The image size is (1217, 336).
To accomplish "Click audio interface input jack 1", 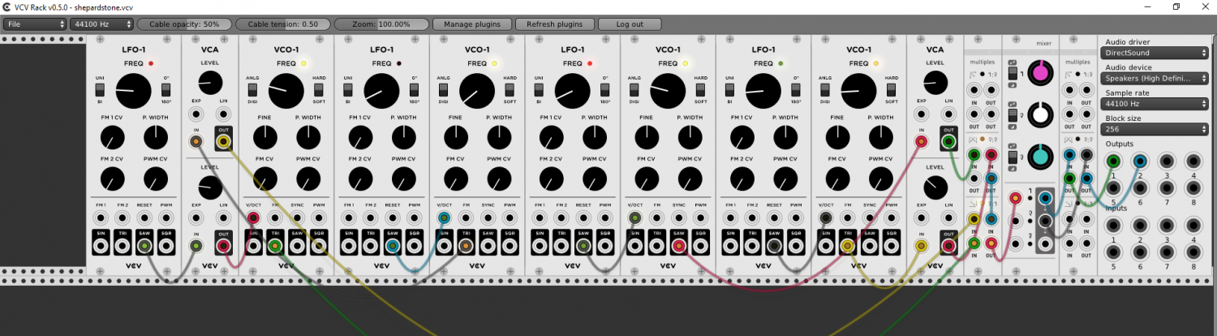I will (1113, 225).
